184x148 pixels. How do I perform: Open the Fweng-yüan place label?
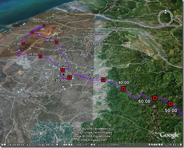[99, 44]
